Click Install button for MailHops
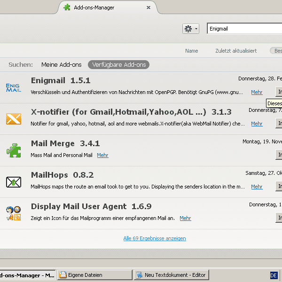 click(x=279, y=186)
